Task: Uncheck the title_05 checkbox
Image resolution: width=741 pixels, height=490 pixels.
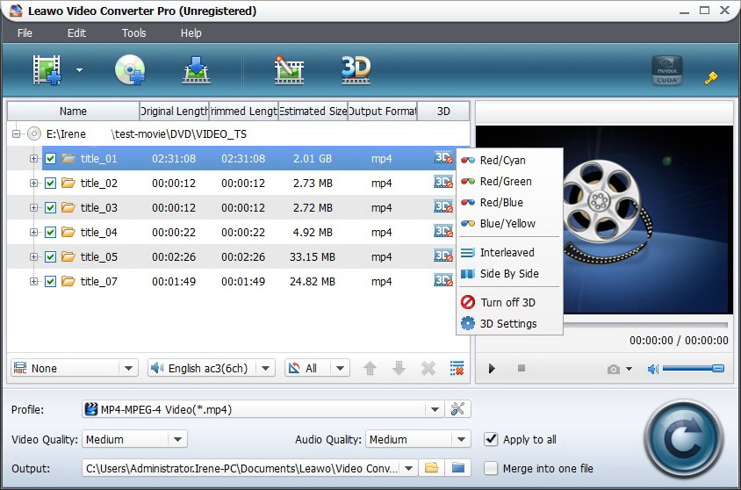Action: [50, 256]
